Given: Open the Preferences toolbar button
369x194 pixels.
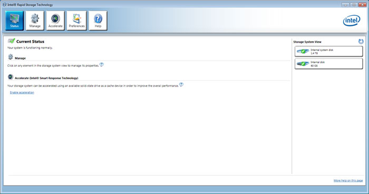Looking at the screenshot, I should click(77, 21).
